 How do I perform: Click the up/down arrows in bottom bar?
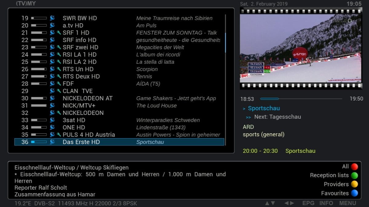pos(270,203)
